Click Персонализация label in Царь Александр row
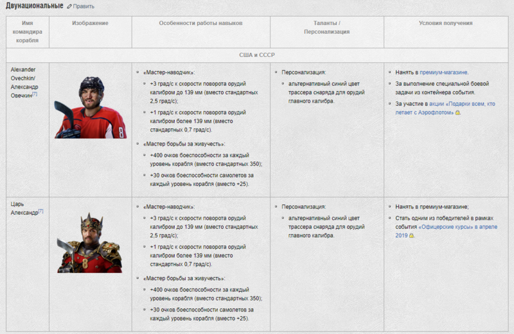 (x=303, y=206)
